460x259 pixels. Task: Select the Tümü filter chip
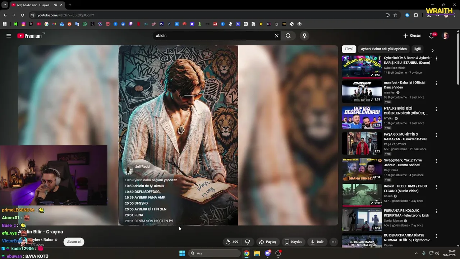click(x=349, y=49)
